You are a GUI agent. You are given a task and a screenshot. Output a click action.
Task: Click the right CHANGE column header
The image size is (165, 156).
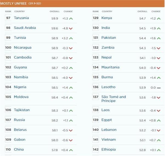pyautogui.click(x=156, y=12)
